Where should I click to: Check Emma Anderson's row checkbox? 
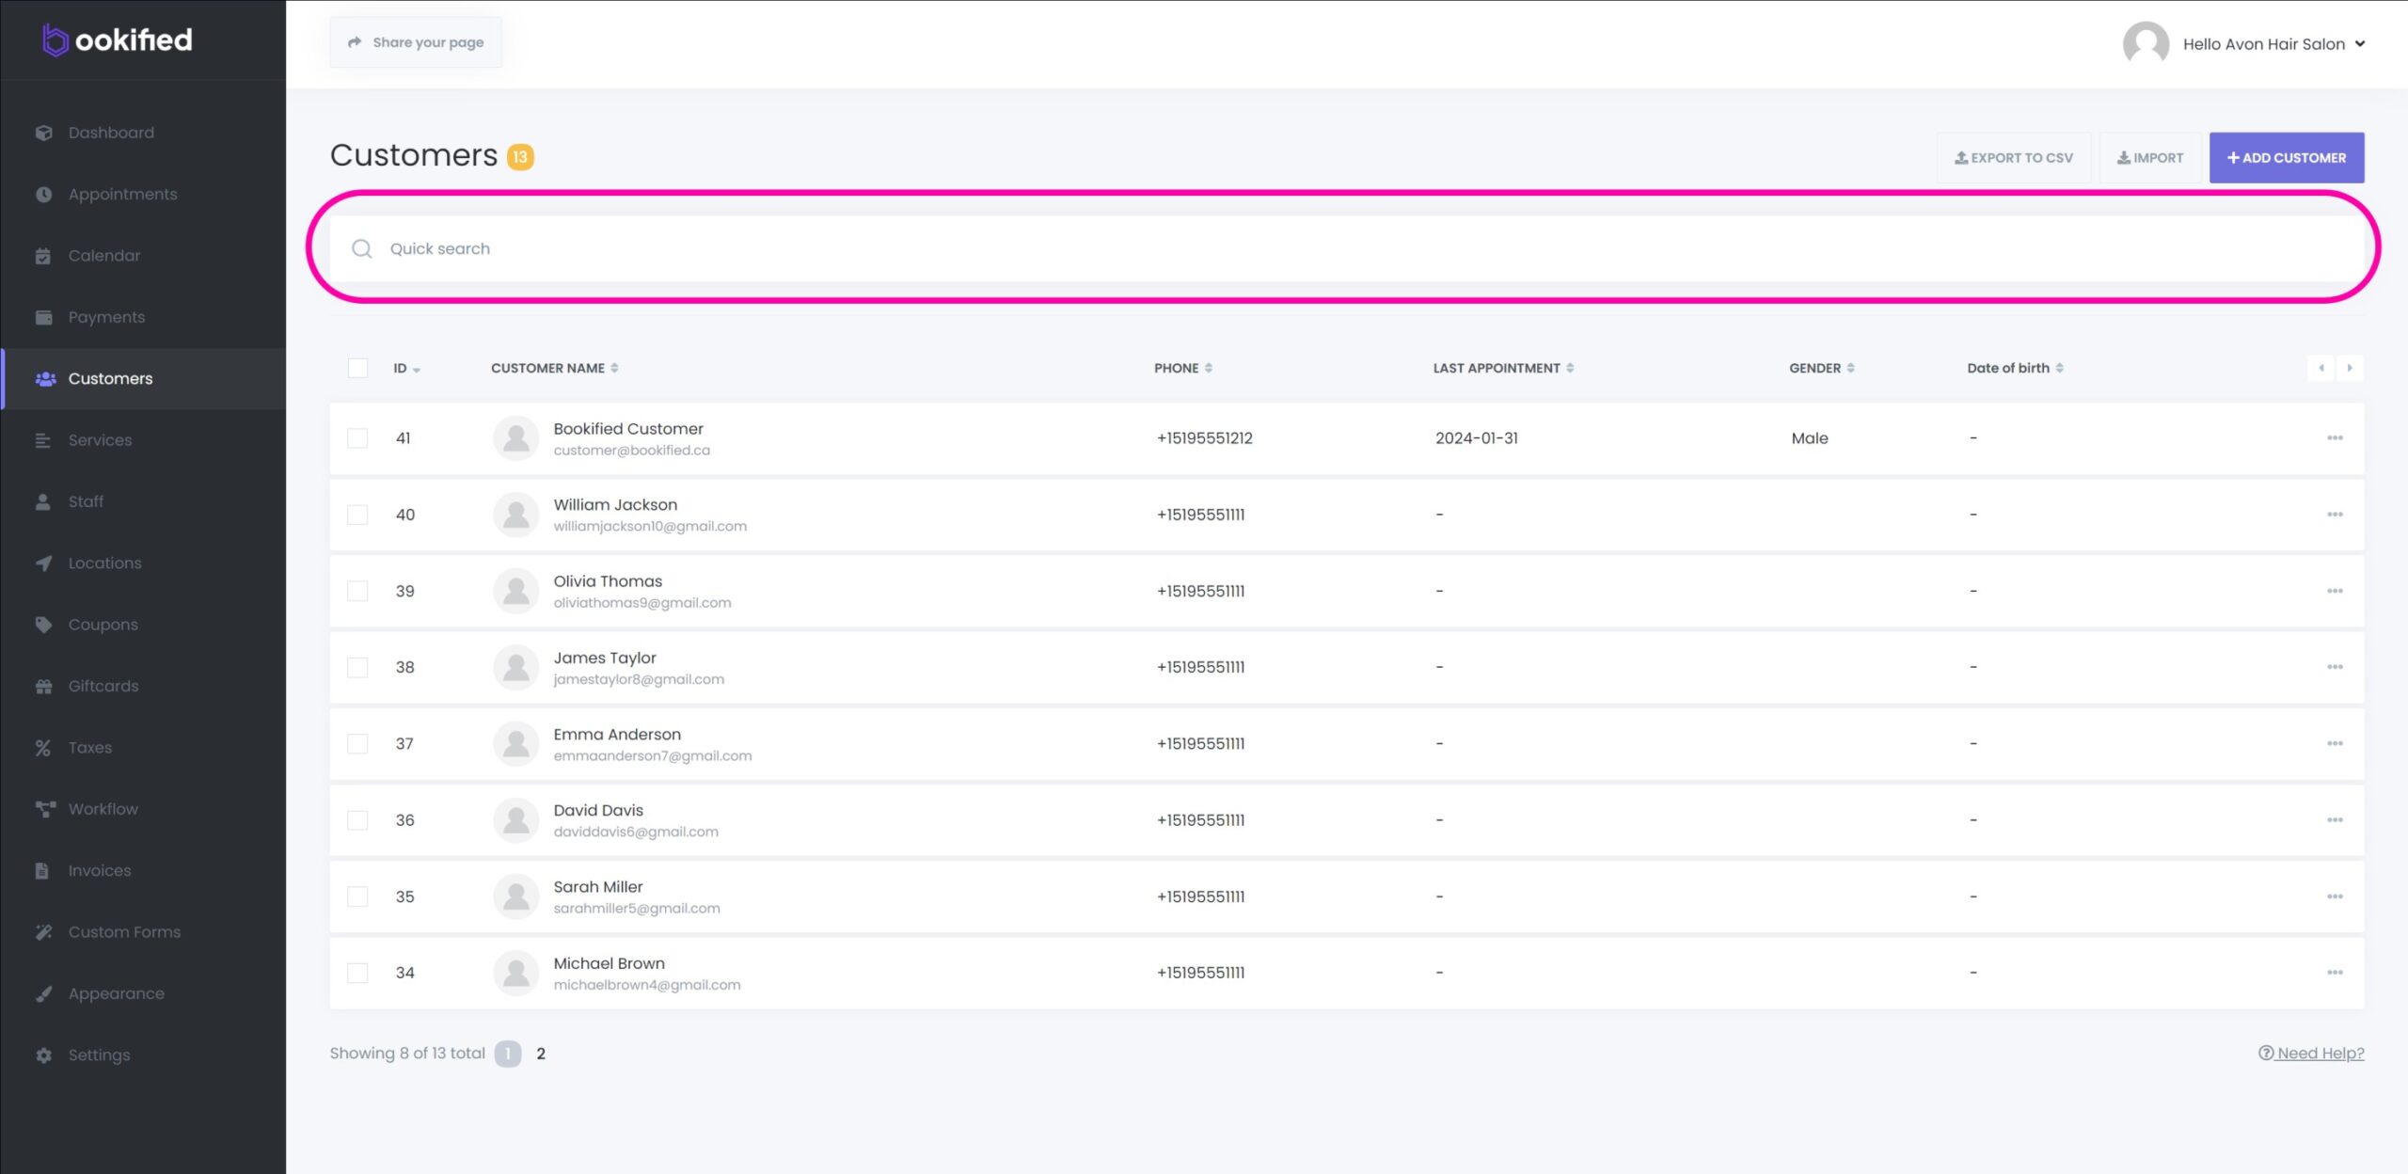point(357,744)
